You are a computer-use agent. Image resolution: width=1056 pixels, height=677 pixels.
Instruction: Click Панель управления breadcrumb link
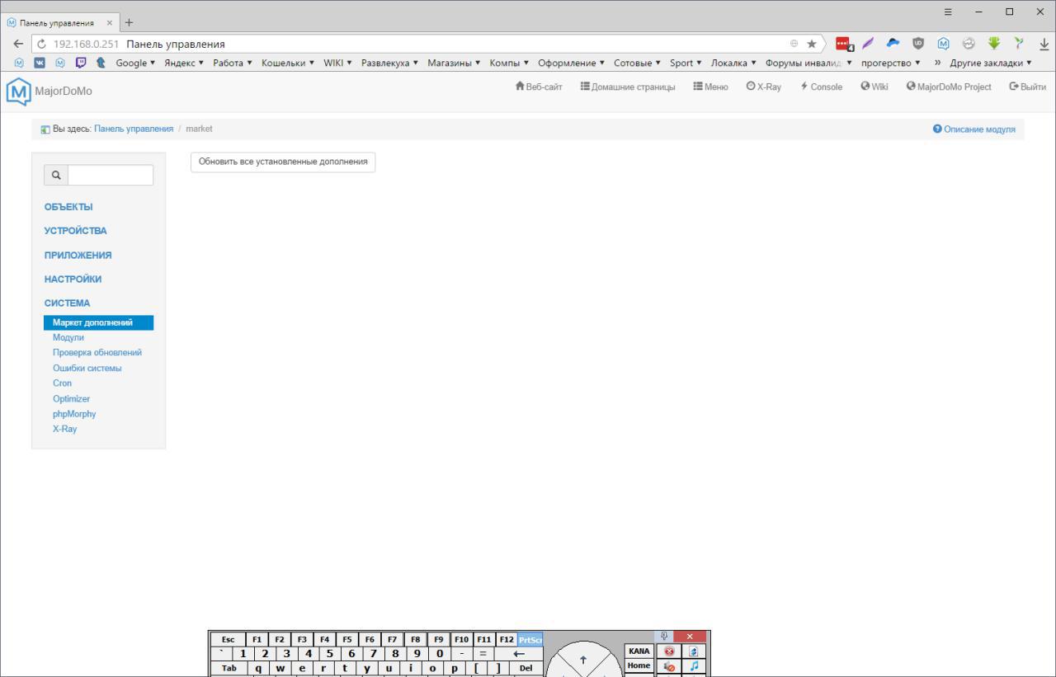[134, 129]
